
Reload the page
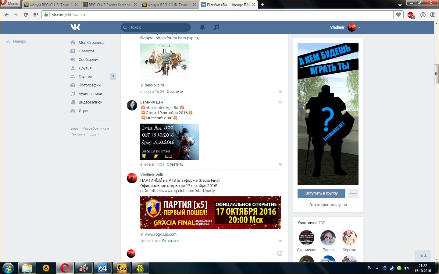[x=26, y=15]
